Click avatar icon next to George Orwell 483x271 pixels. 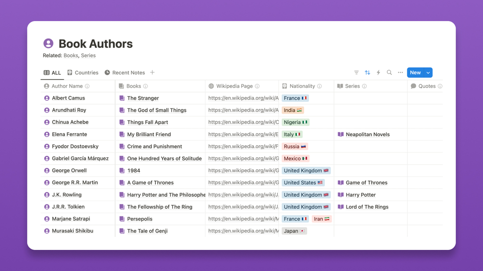(47, 171)
